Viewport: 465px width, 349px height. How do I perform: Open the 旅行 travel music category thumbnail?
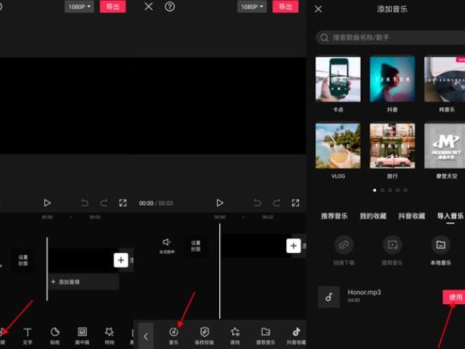[392, 146]
